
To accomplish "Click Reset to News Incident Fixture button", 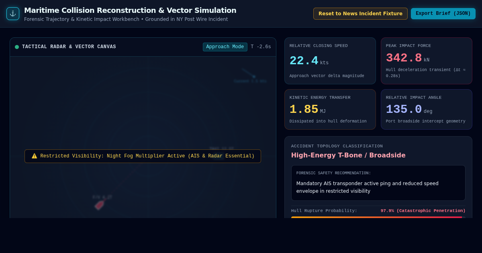I will (360, 14).
